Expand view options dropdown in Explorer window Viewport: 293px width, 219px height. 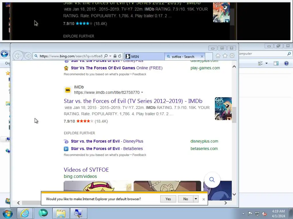coord(266,63)
